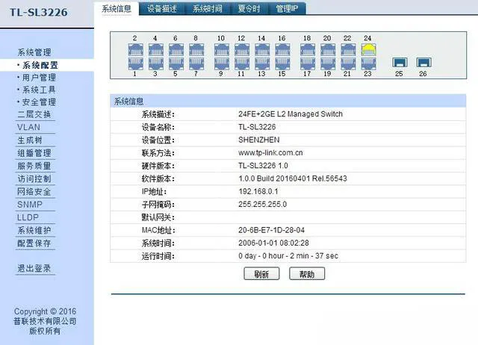Screen dimensions: 478x345
Task: Click port 2 icon on switch panel
Action: pyautogui.click(x=135, y=49)
